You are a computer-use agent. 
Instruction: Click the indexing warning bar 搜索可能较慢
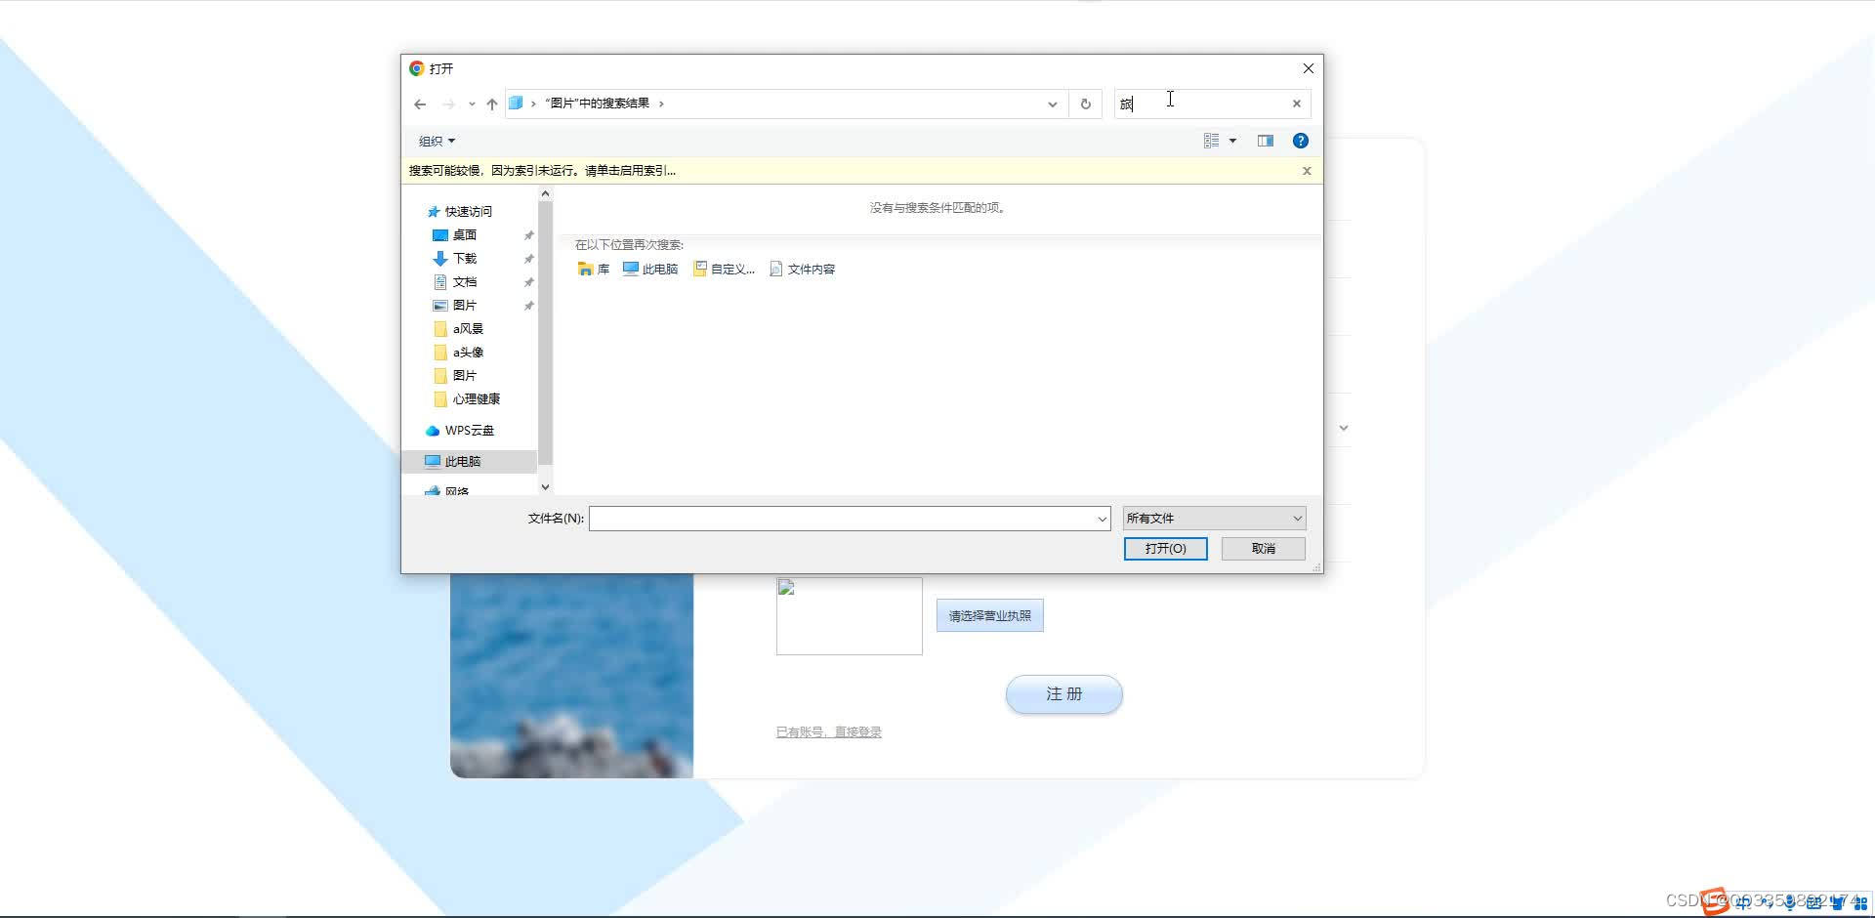pos(542,171)
